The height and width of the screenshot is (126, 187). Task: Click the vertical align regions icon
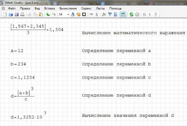[x=97, y=14]
